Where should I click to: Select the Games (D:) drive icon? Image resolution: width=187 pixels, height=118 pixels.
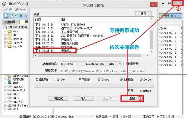9,90
